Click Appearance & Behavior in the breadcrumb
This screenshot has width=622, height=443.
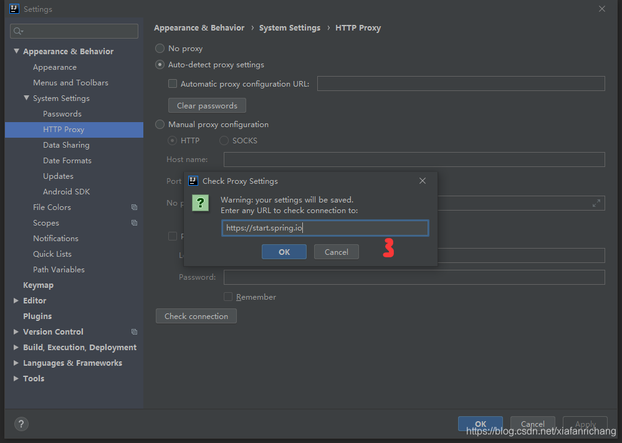199,28
